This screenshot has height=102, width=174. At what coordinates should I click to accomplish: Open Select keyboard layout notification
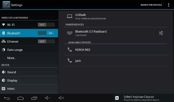click(143, 98)
